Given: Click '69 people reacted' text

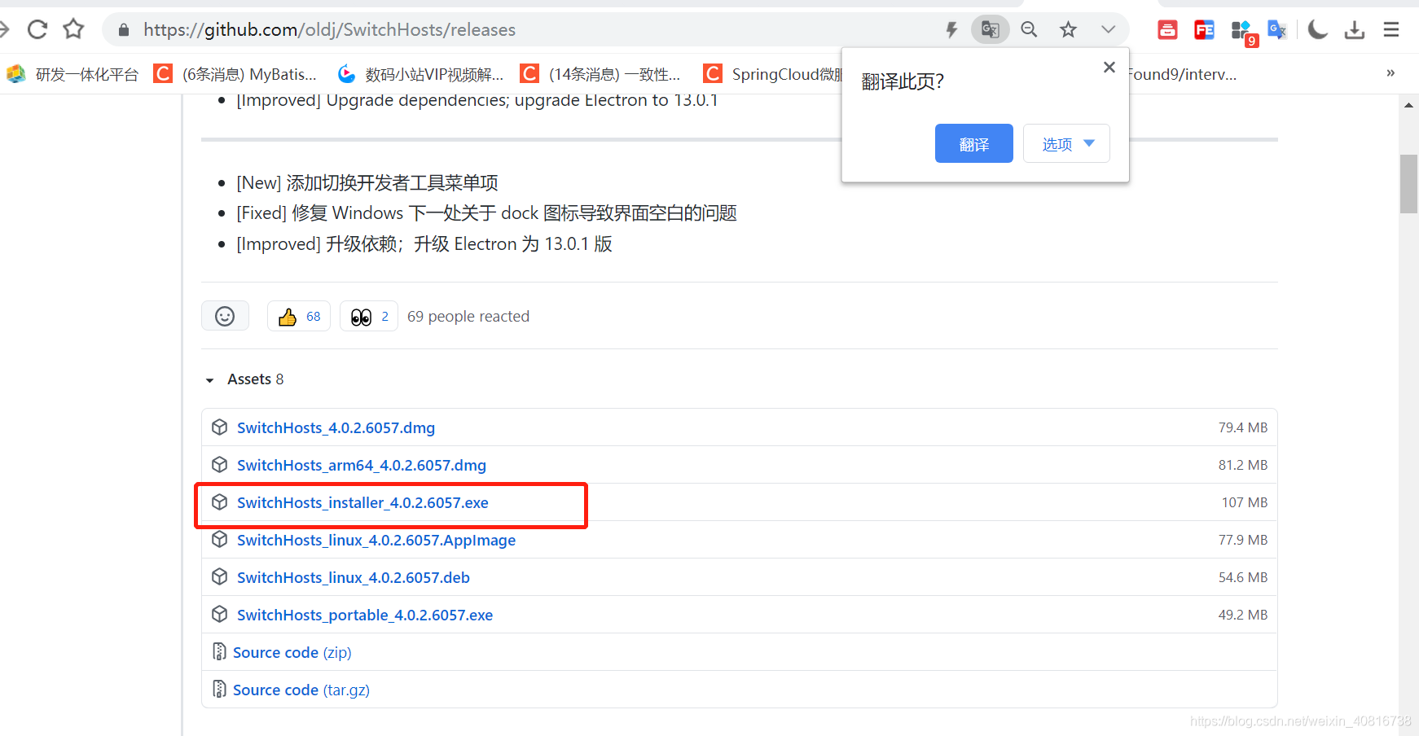Looking at the screenshot, I should pos(468,317).
